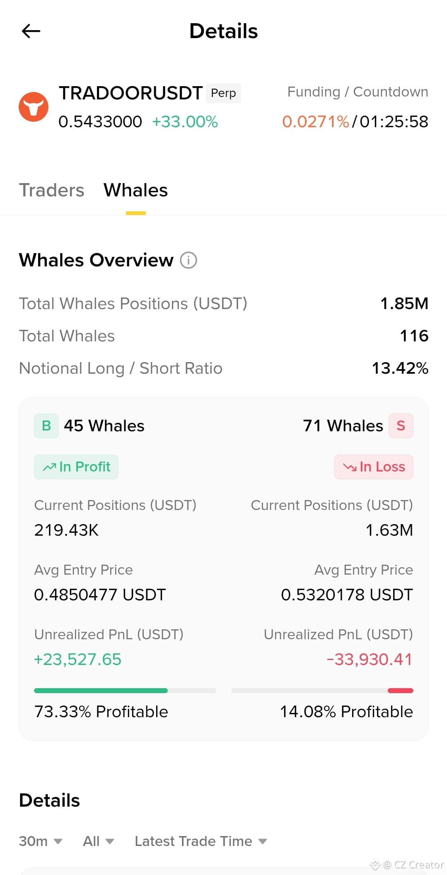Screen dimensions: 447x875
Task: Click the Perp label tag
Action: (223, 93)
